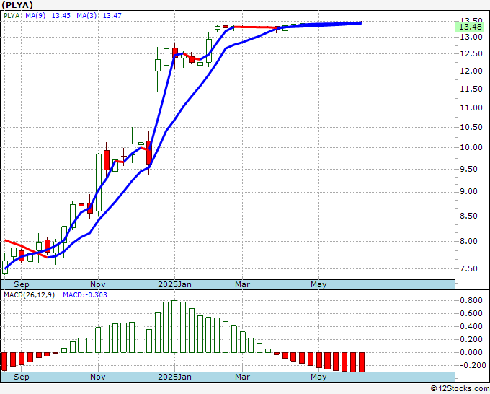Click the rightmost red MACD histogram bar

pyautogui.click(x=362, y=362)
